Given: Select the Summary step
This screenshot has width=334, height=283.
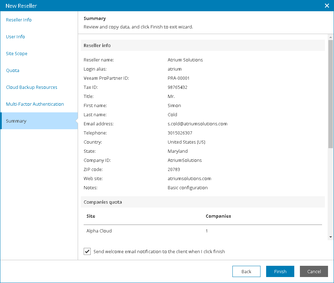Looking at the screenshot, I should tap(16, 121).
